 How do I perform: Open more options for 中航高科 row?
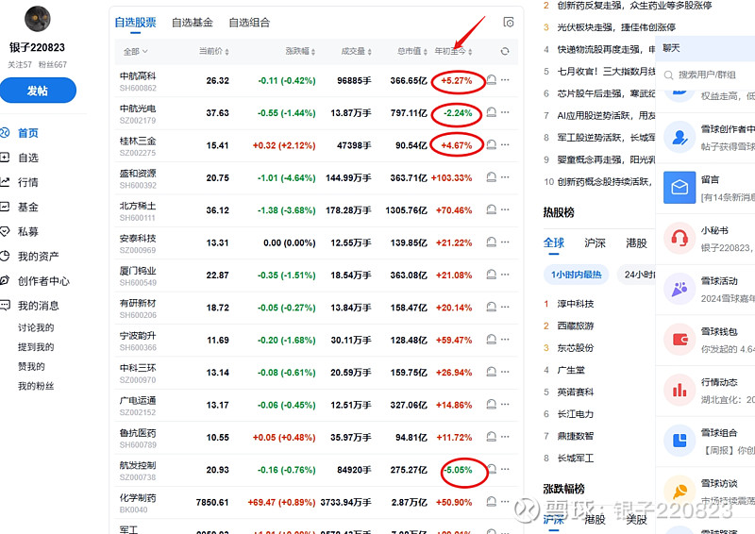click(x=505, y=80)
